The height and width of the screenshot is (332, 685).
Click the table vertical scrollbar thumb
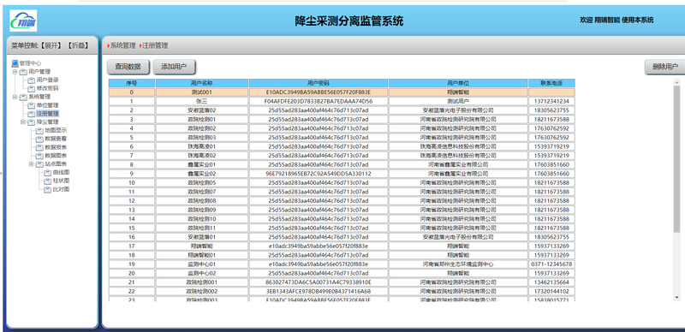(x=676, y=158)
